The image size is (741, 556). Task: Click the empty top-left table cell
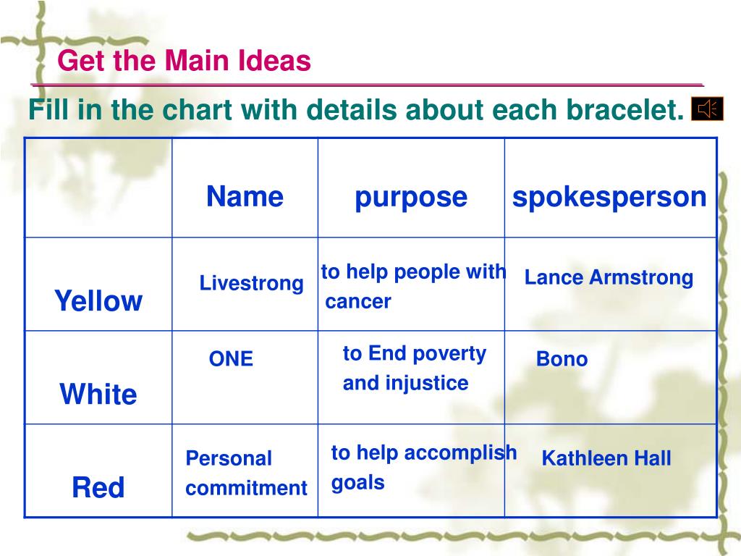pyautogui.click(x=98, y=188)
